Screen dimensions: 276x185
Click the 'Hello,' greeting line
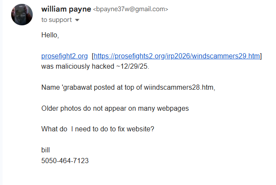[x=49, y=35]
